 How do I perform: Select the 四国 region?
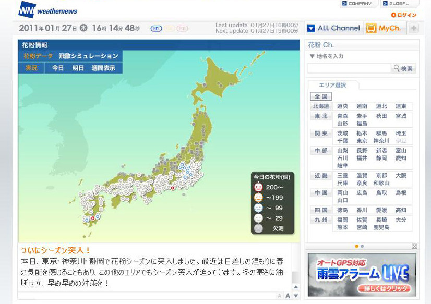321,210
